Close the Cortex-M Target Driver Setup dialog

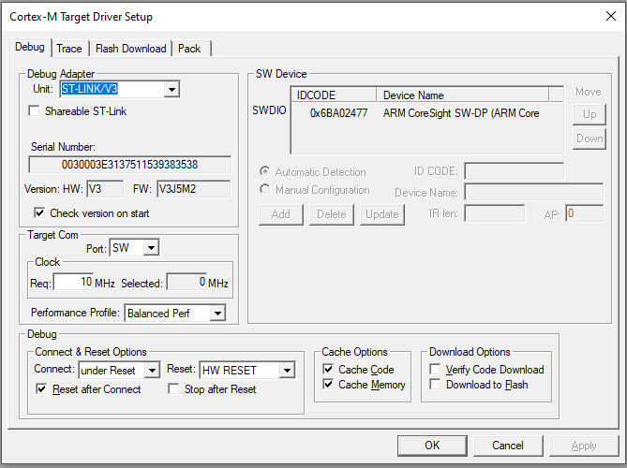point(611,16)
